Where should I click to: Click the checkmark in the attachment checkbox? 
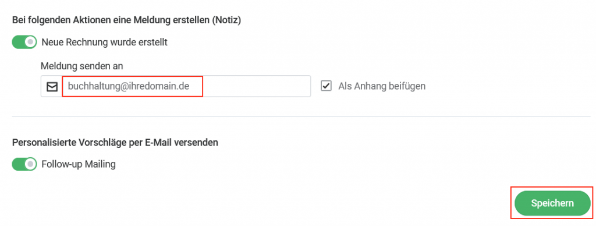click(326, 86)
